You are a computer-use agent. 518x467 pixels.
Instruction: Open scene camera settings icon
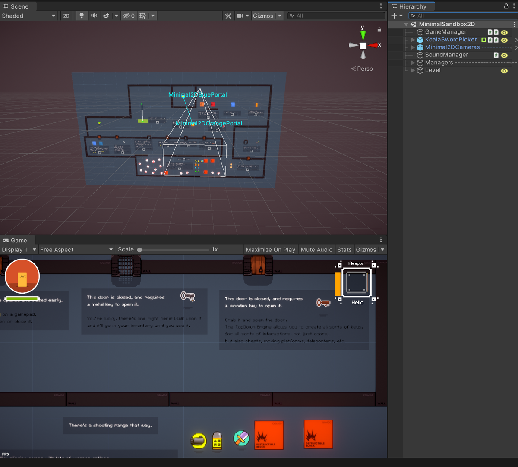[240, 16]
